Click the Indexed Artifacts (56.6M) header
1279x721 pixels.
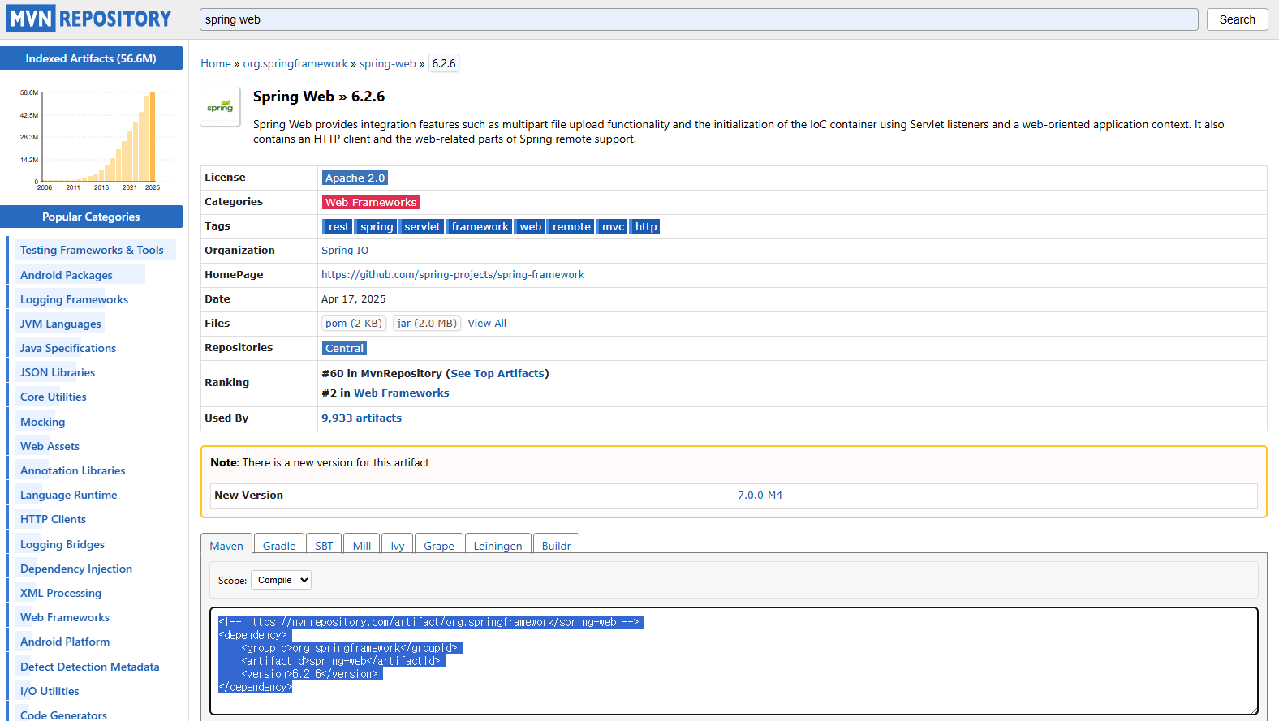(91, 58)
